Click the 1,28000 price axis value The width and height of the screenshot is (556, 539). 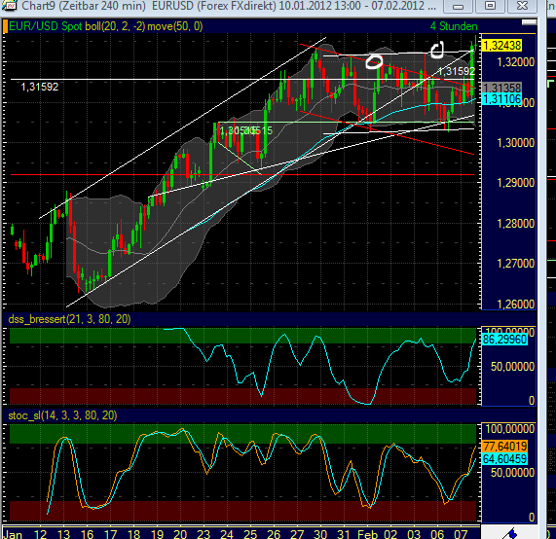tap(515, 224)
